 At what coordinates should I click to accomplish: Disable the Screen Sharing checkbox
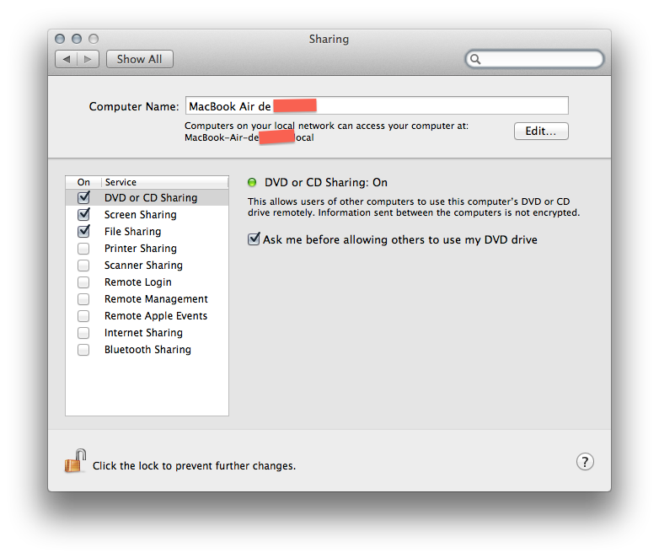tap(83, 215)
